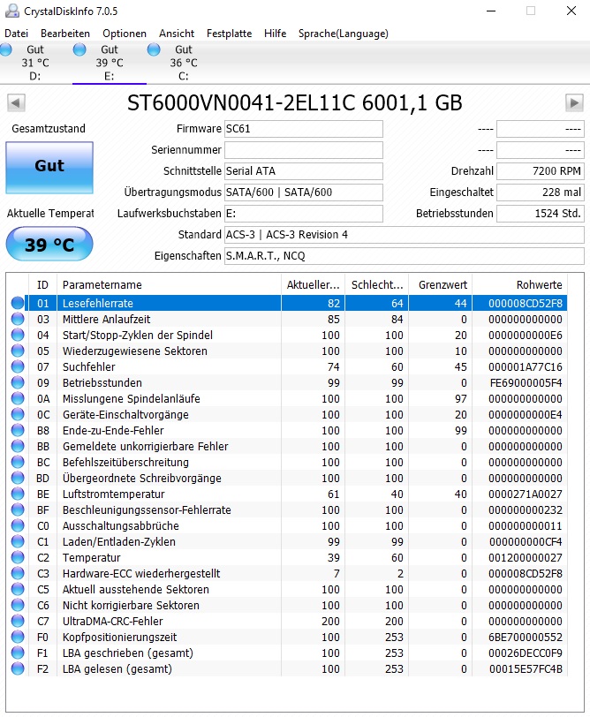
Task: Click status icon of Befehlszeitüberschreitung row
Action: coord(18,463)
